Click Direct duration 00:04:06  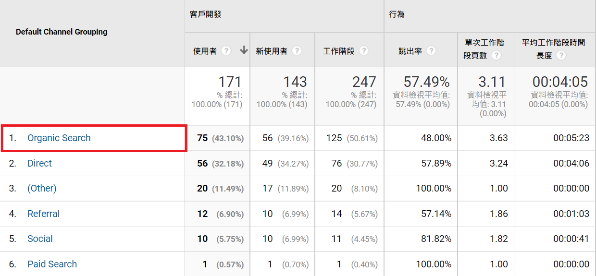tap(571, 163)
